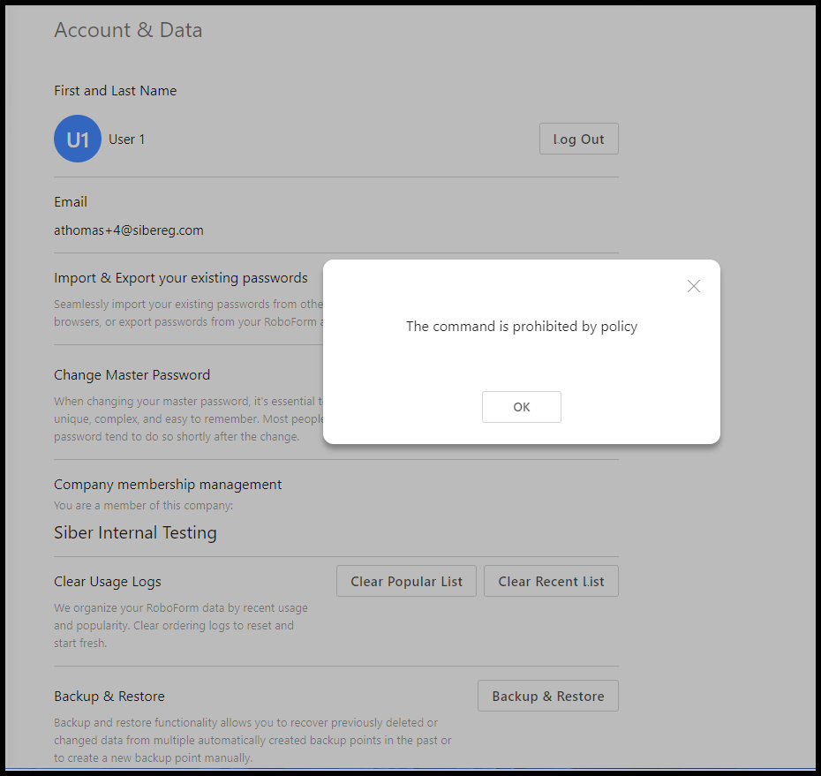Select the Siber Internal Testing company name

(x=135, y=533)
